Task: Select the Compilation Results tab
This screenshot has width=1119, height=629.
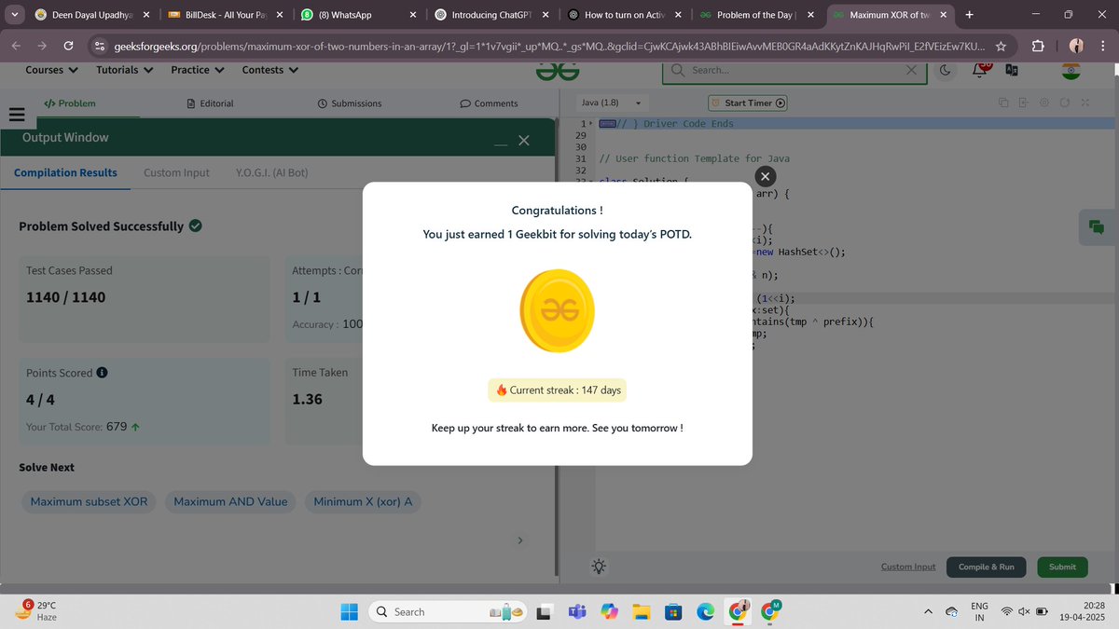Action: pos(65,172)
